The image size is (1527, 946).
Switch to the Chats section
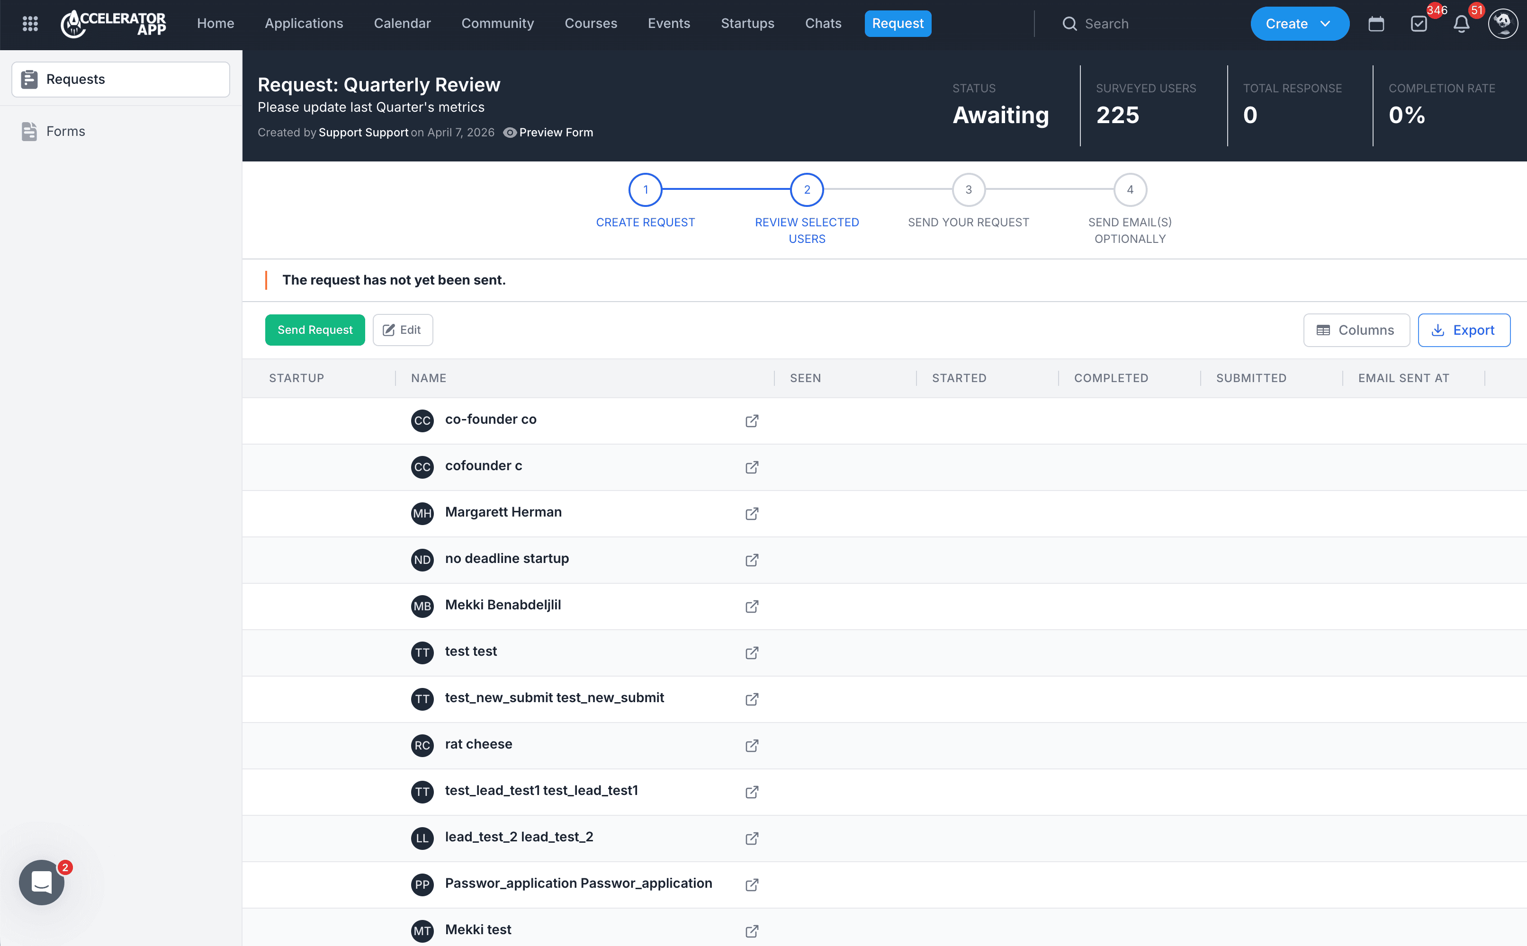coord(823,23)
